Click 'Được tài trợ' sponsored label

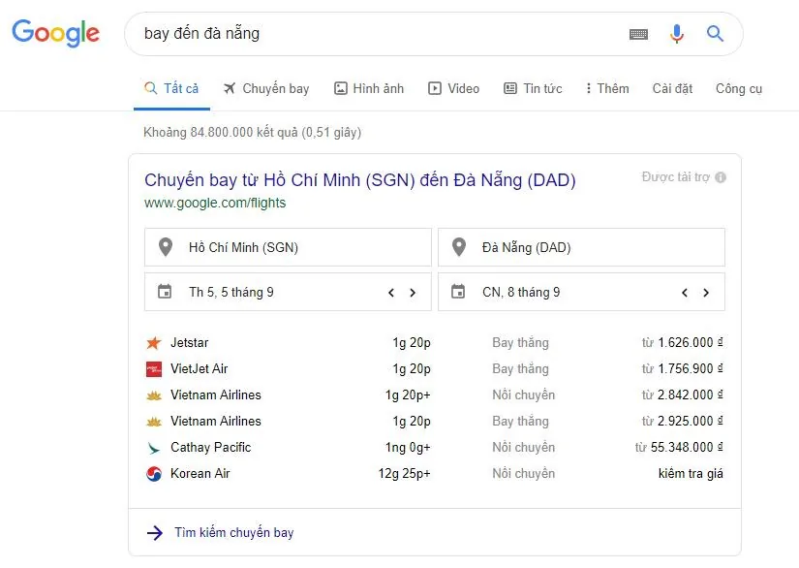(676, 177)
